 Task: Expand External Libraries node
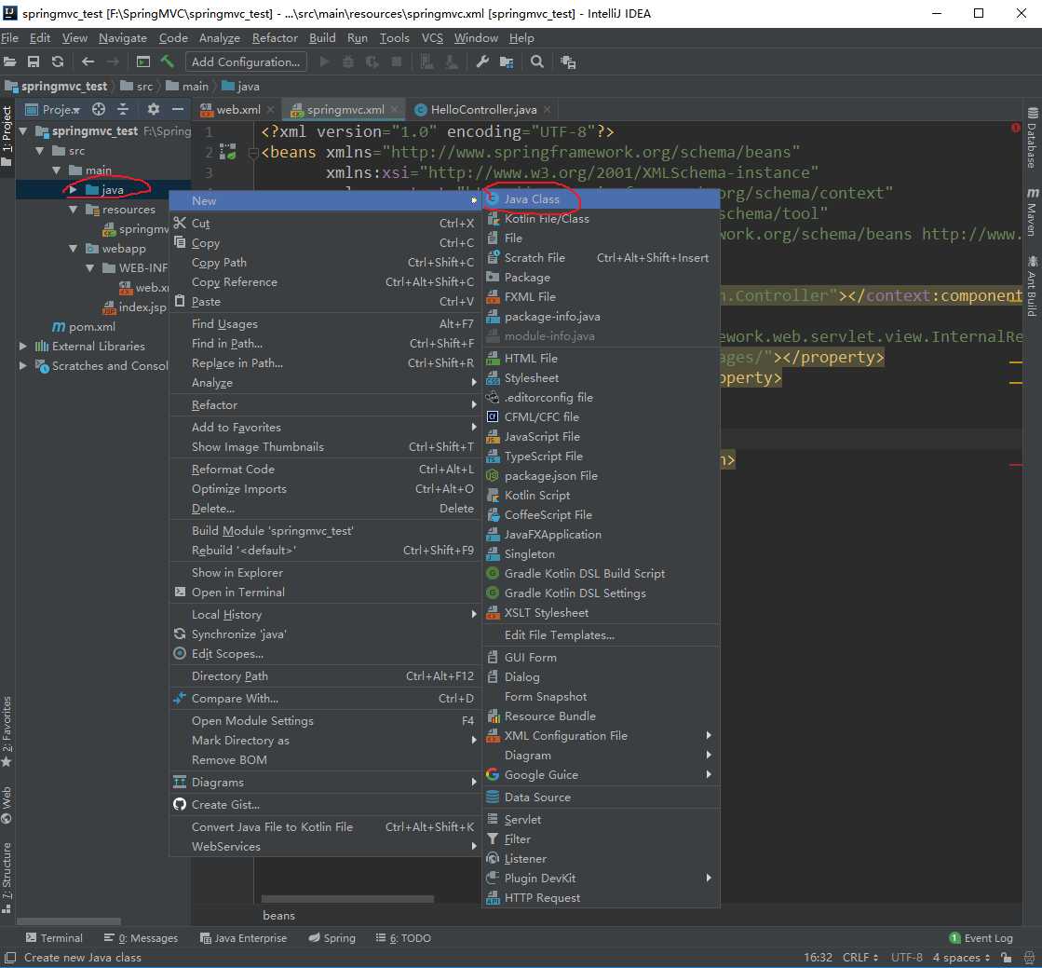23,347
